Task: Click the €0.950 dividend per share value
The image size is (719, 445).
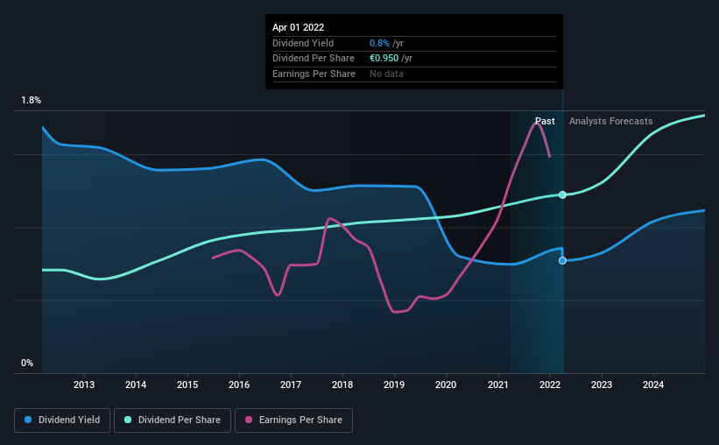Action: (x=384, y=59)
